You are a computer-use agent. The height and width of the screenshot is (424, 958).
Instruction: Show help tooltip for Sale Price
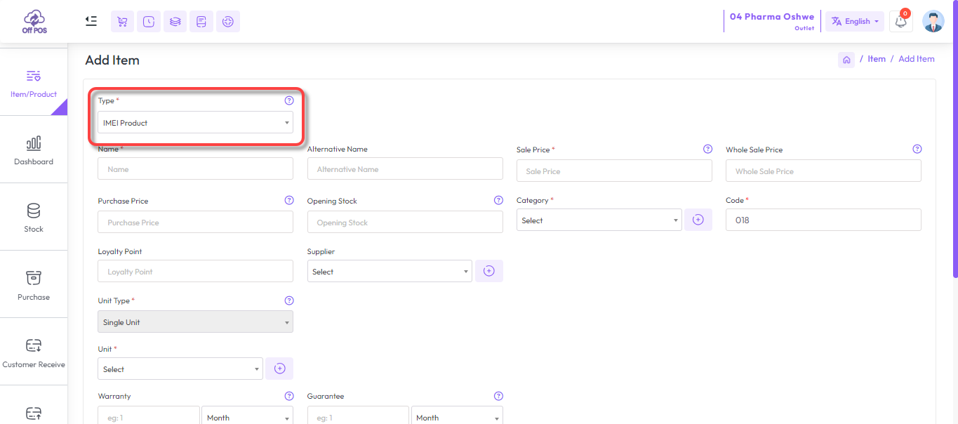pyautogui.click(x=707, y=150)
